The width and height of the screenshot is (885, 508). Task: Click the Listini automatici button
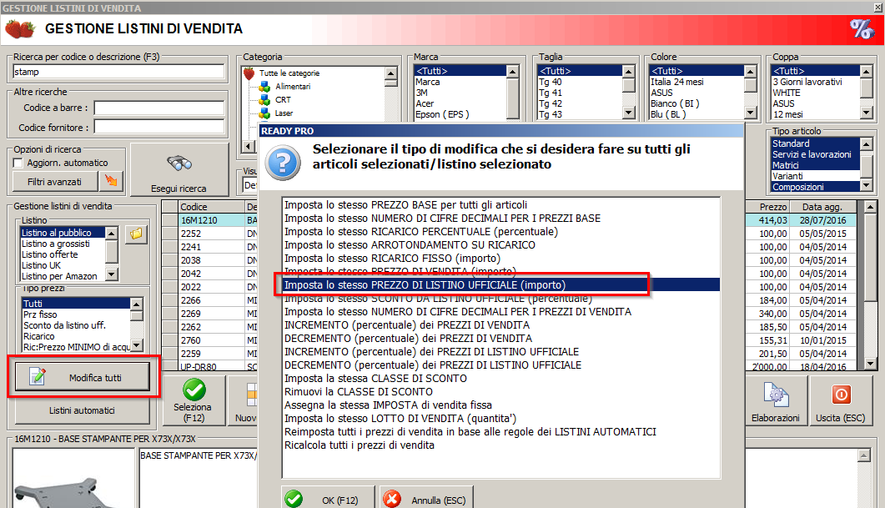(x=83, y=410)
